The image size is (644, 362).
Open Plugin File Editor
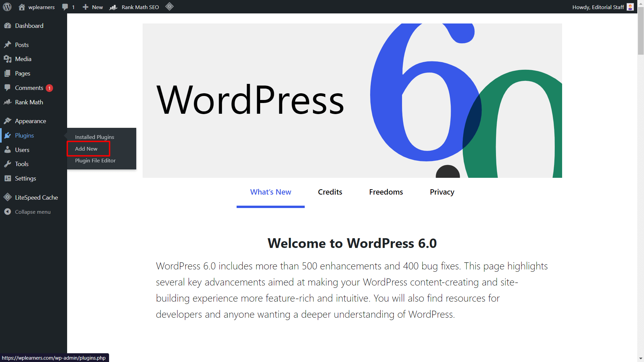(x=95, y=160)
